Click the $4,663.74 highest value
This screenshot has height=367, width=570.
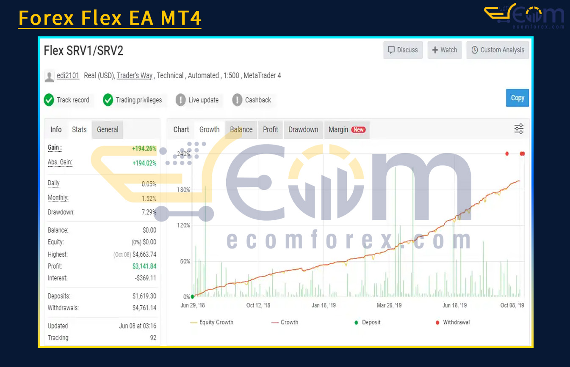click(144, 255)
